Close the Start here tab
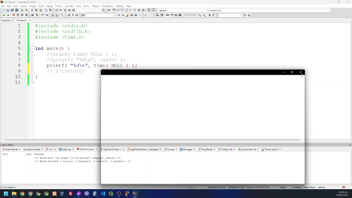The height and width of the screenshot is (198, 352). coord(13,21)
